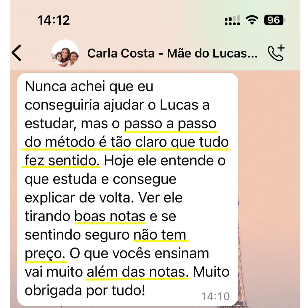Screen dimensions: 308x308
Task: Tap the battery indicator showing 96
Action: [x=275, y=20]
